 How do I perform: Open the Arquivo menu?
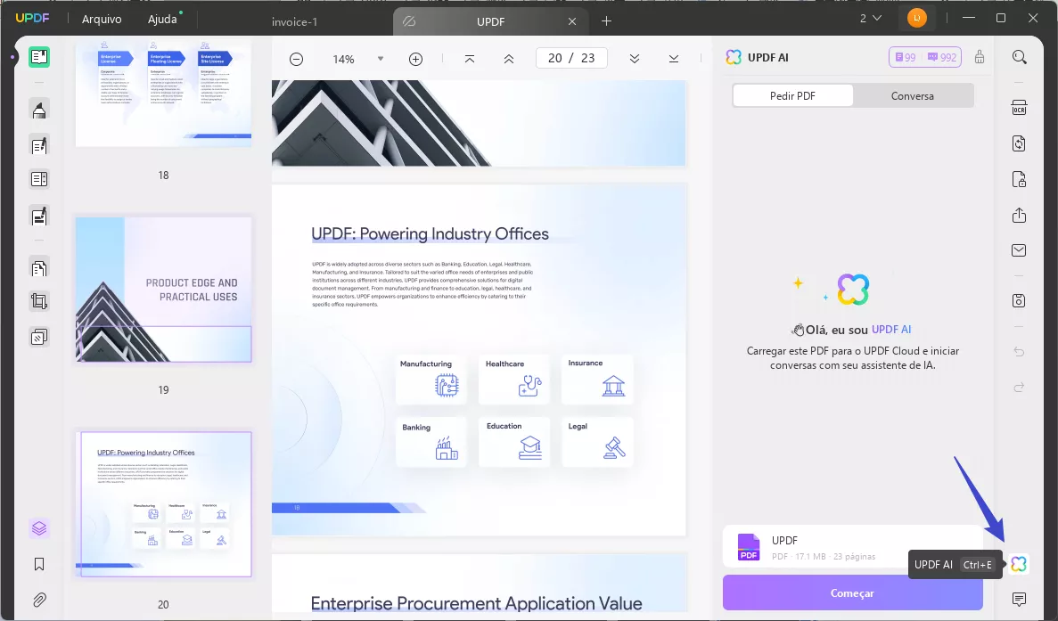click(x=102, y=19)
